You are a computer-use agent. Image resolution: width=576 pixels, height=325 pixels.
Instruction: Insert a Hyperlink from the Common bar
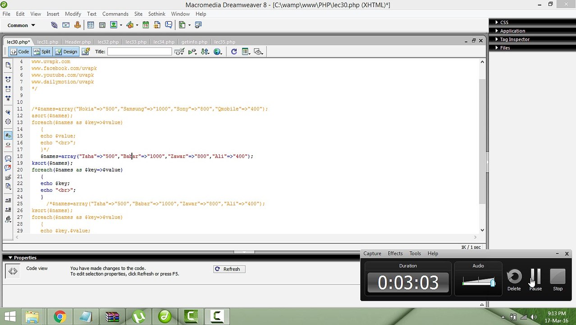tap(54, 25)
